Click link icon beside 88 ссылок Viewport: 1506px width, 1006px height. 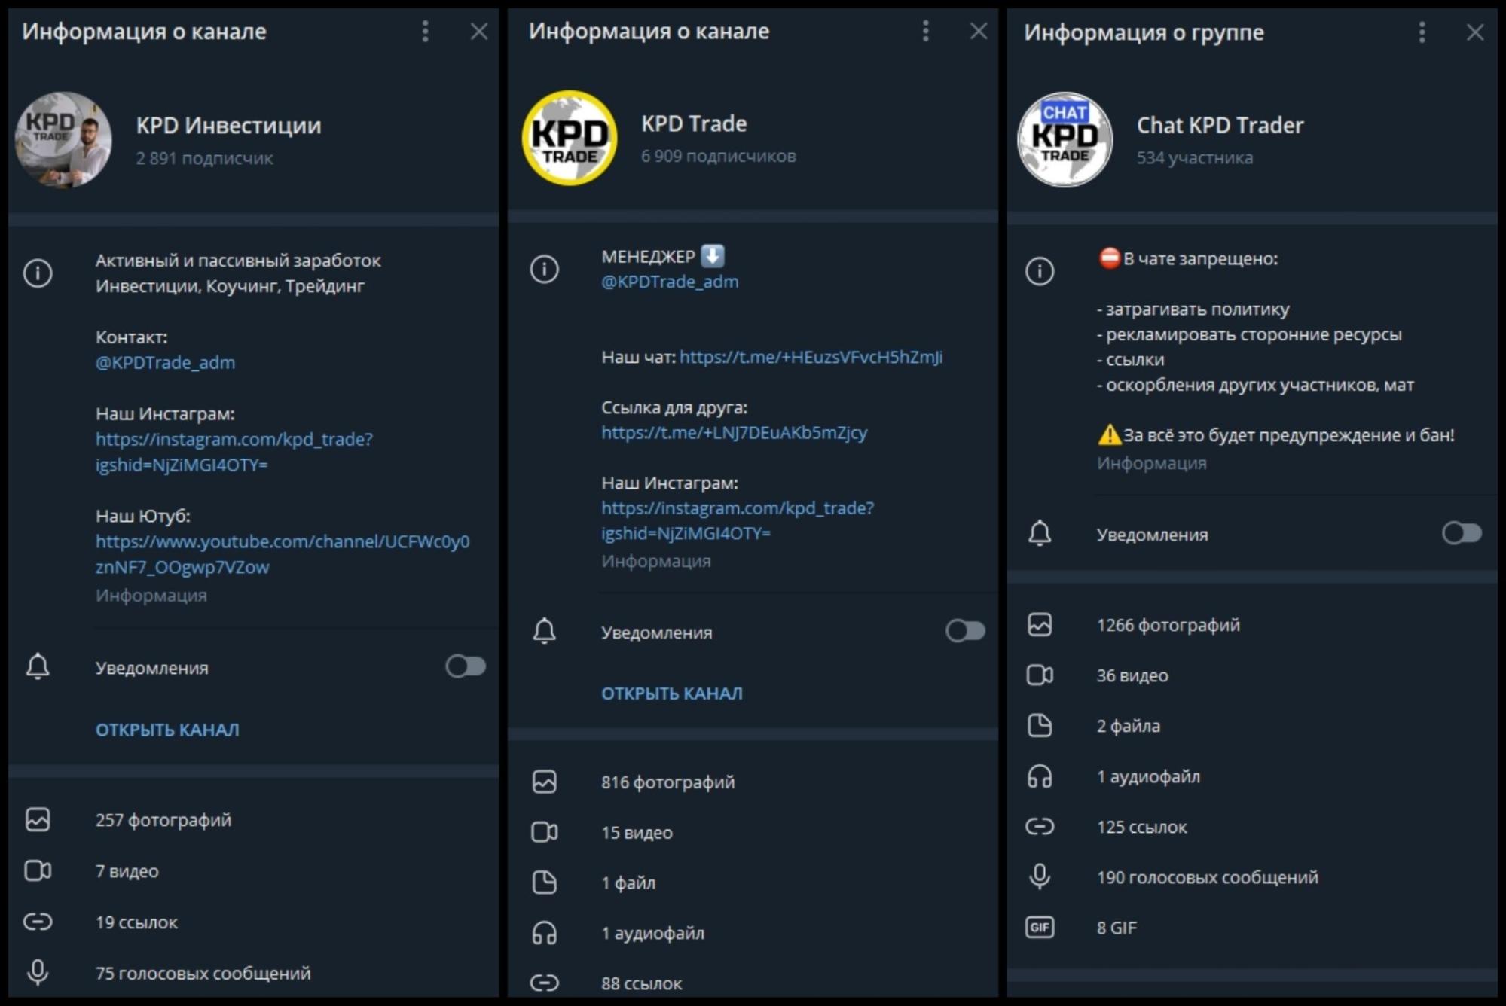[x=544, y=983]
